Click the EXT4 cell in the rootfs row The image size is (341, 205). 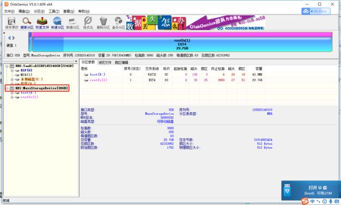pyautogui.click(x=152, y=80)
